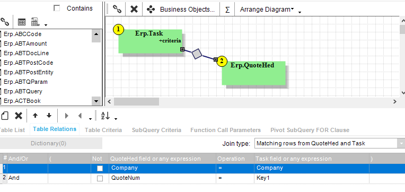Screen dimensions: 405x192
Task: Click the table grid icon above list
Action: pyautogui.click(x=22, y=22)
